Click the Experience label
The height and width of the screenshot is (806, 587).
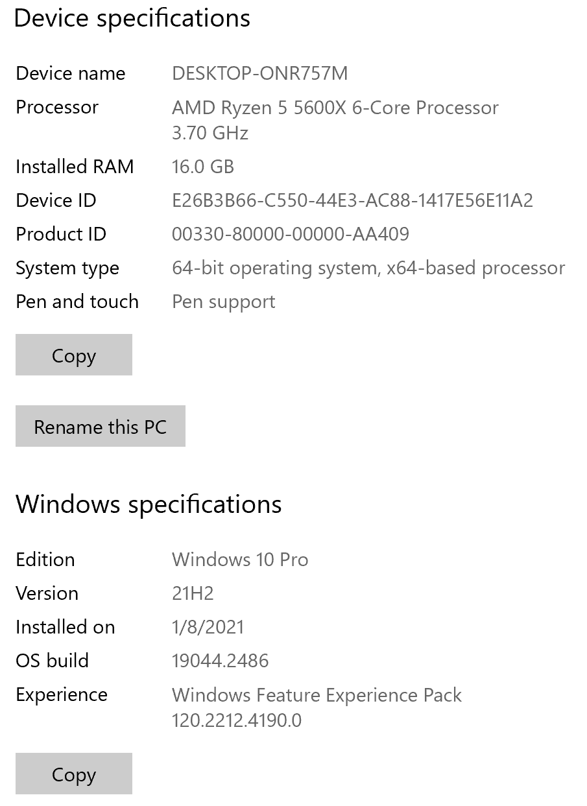click(x=62, y=694)
